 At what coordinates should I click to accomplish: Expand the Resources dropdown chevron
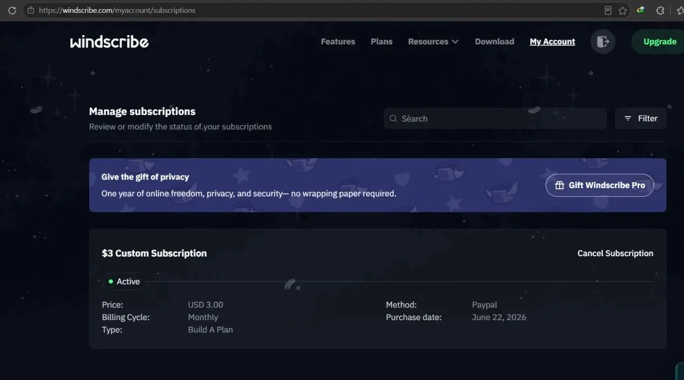455,42
